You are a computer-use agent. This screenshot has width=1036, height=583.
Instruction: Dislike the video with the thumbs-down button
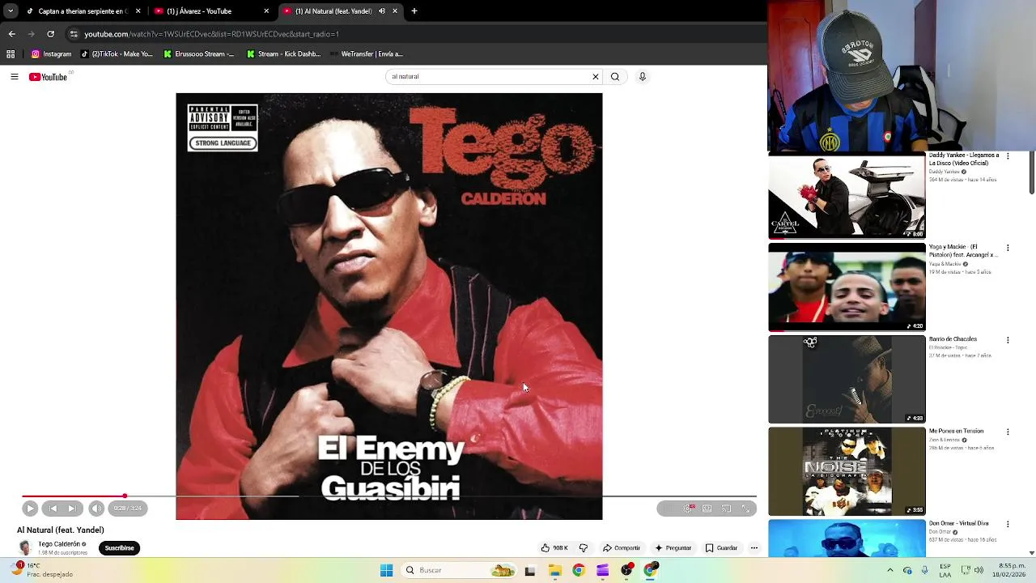[584, 548]
